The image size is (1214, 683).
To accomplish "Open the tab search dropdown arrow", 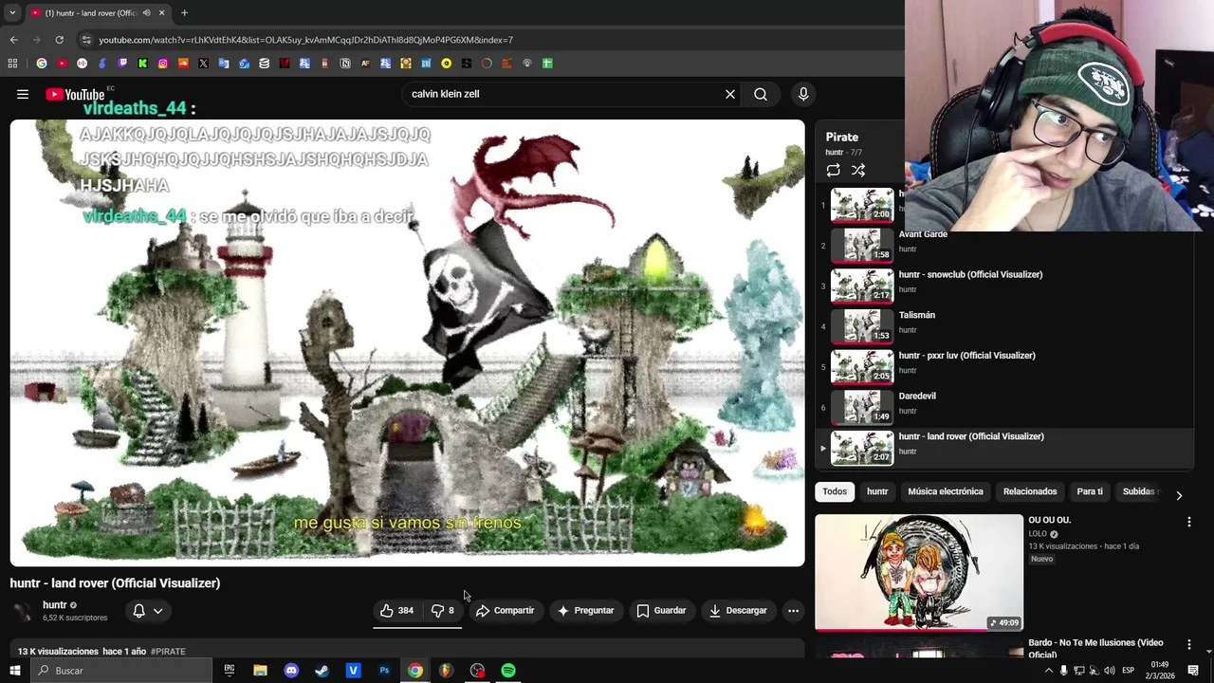I will [12, 13].
